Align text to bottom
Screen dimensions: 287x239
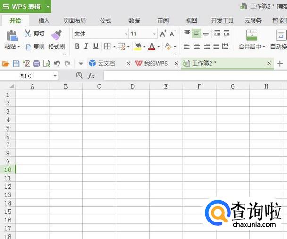[x=206, y=34]
